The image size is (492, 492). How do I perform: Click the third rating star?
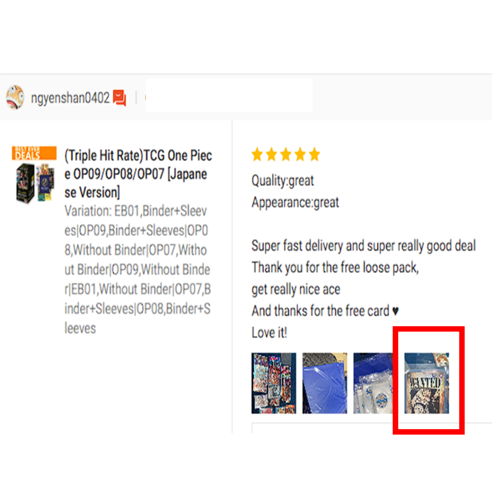point(286,155)
